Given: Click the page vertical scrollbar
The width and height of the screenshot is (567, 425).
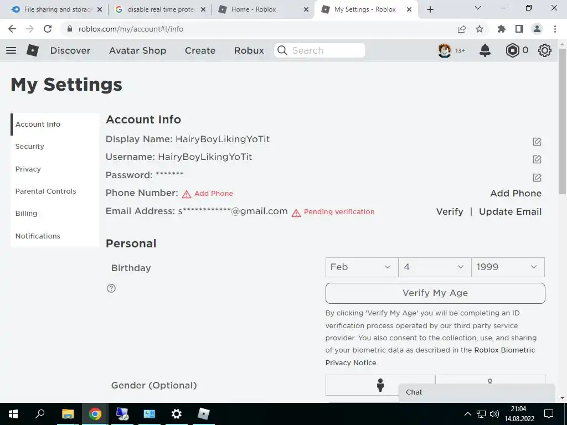Looking at the screenshot, I should coord(562,121).
